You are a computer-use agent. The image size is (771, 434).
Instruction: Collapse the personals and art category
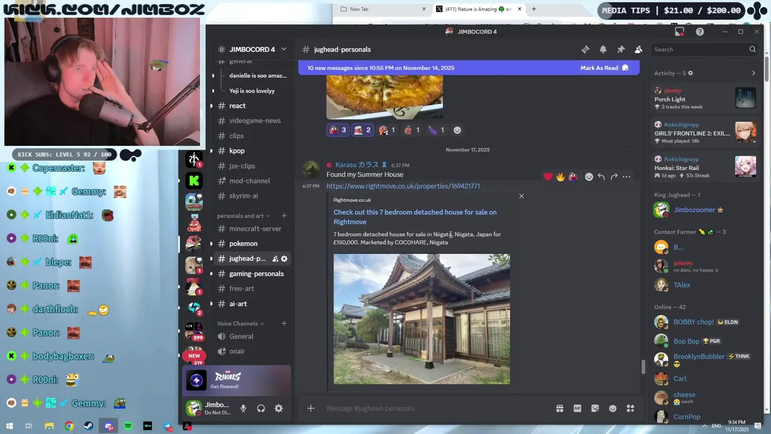click(244, 216)
